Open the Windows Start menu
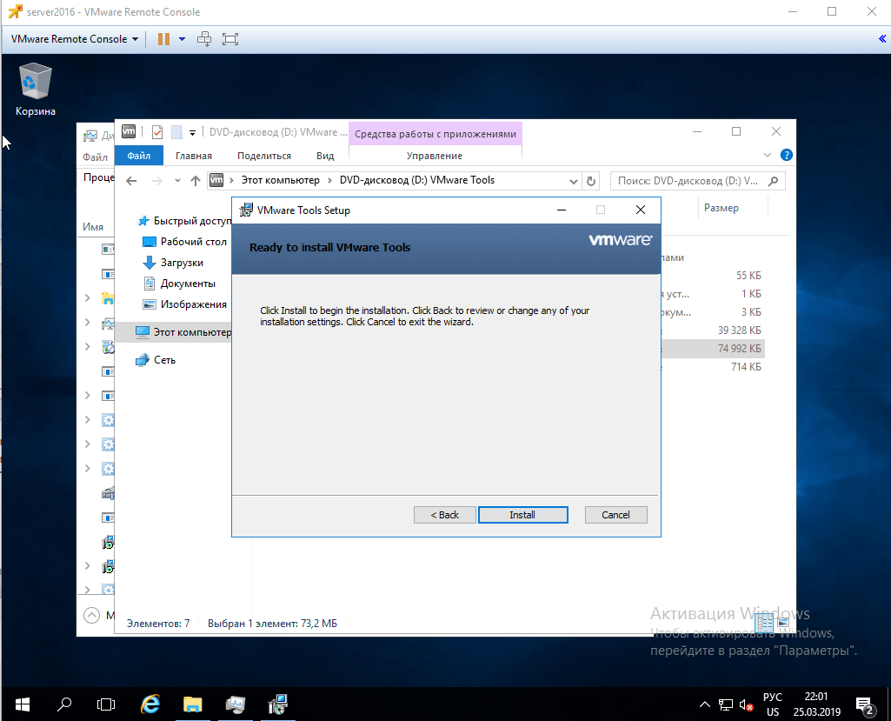The image size is (891, 721). click(21, 704)
